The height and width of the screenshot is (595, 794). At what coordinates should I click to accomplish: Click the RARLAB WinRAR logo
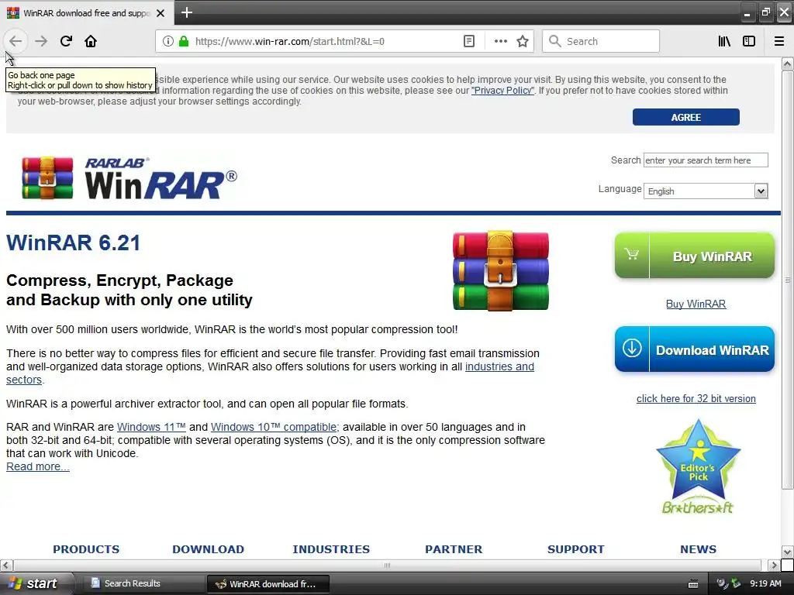129,177
